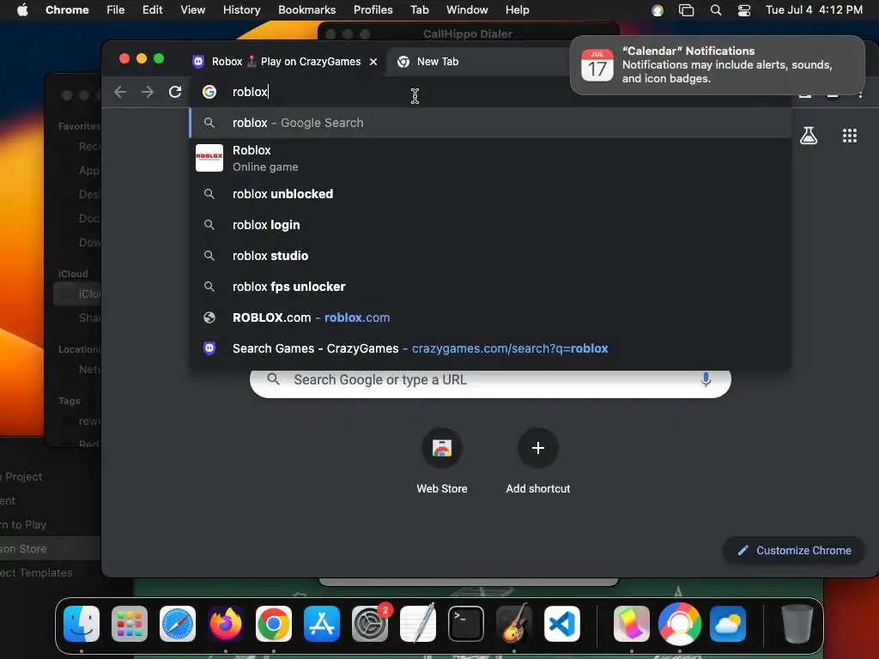879x659 pixels.
Task: Open the History menu
Action: (241, 10)
